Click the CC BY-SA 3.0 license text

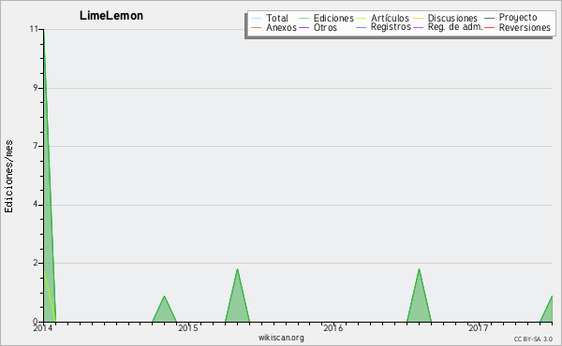pyautogui.click(x=533, y=339)
